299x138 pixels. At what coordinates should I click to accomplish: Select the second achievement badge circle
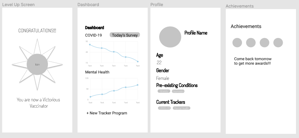pos(251,43)
